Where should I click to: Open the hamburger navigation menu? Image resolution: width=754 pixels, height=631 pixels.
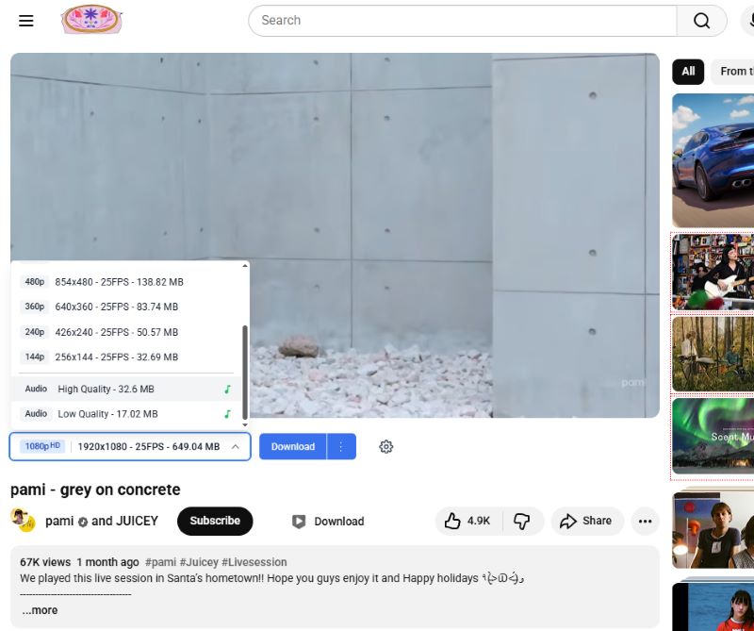point(25,20)
